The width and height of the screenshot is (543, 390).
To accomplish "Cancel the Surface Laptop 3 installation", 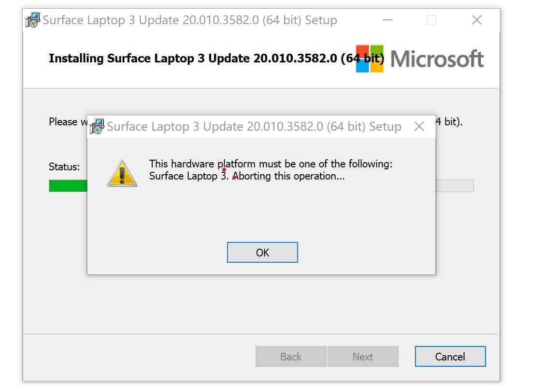I will coord(450,356).
